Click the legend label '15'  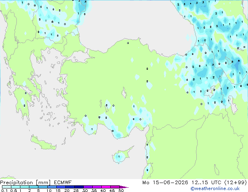58,190
